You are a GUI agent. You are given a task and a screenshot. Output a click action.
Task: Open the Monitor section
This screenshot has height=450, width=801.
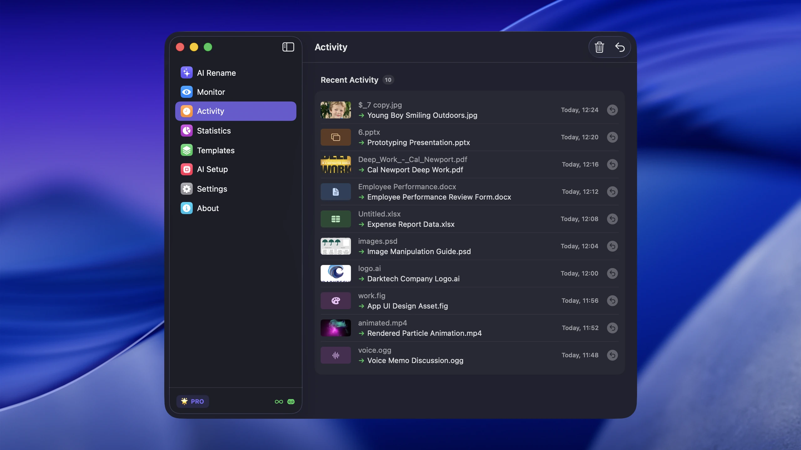tap(236, 92)
